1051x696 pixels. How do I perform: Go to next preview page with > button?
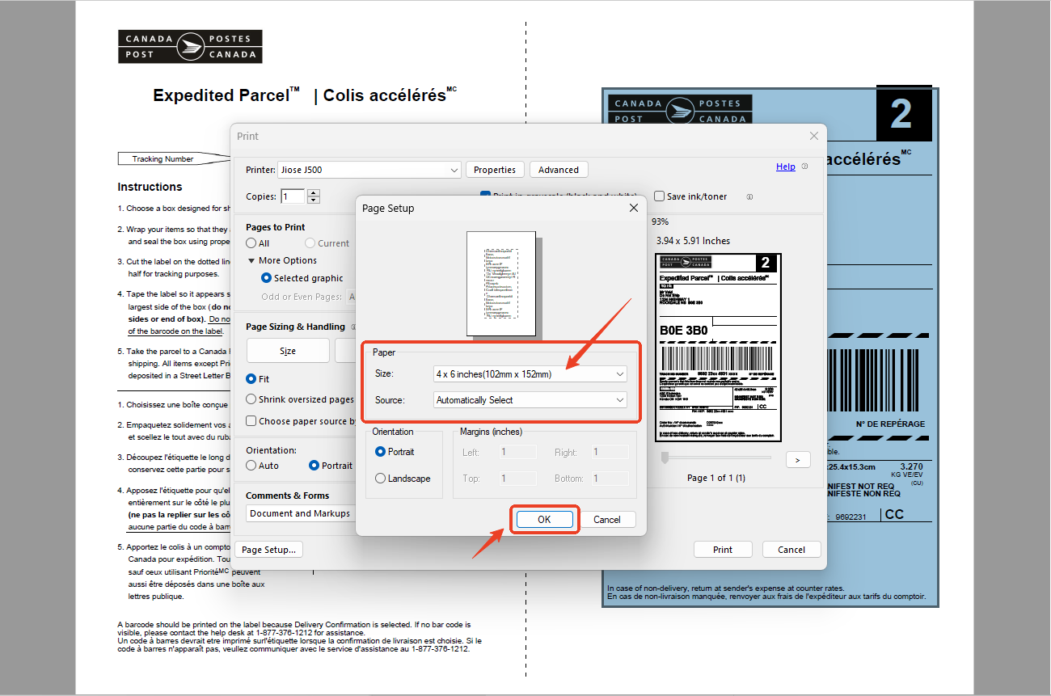click(x=798, y=459)
